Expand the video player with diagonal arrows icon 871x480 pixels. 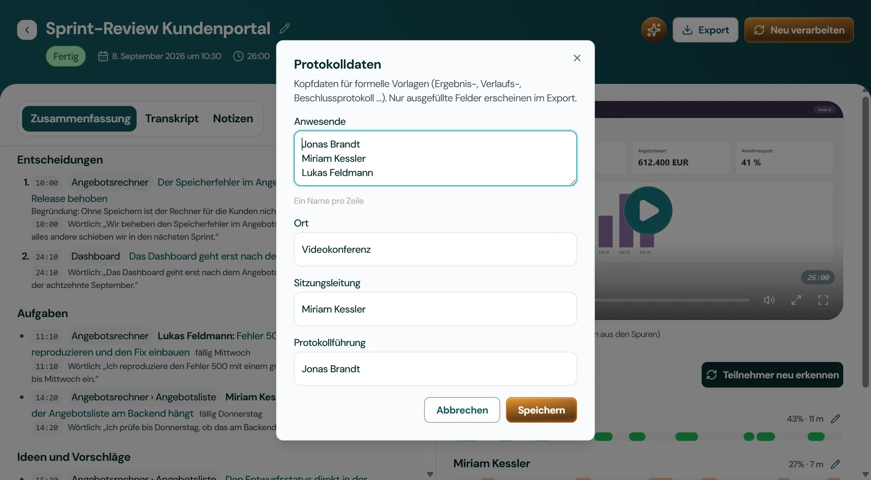pos(796,300)
